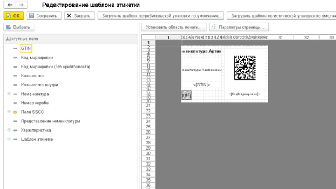Image resolution: width=336 pixels, height=189 pixels.
Task: Load default logistic packaging template
Action: click(281, 16)
